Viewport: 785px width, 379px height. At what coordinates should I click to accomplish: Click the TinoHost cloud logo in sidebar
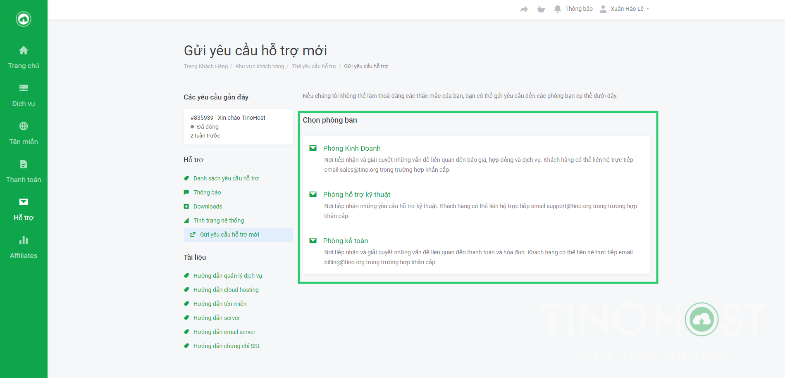[24, 19]
